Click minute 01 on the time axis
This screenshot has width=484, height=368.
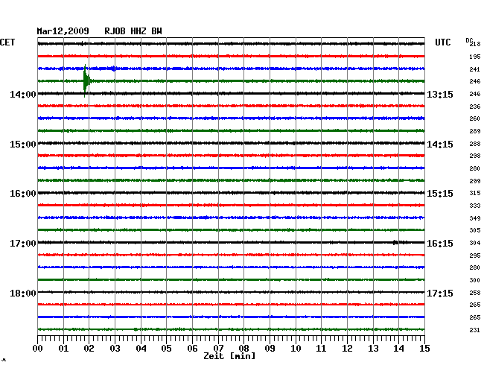[63, 348]
